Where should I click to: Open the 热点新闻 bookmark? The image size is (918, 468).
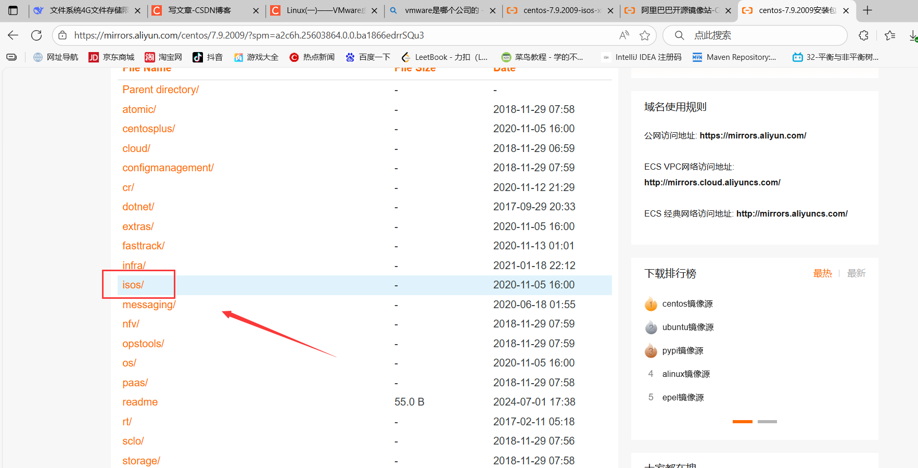click(312, 57)
